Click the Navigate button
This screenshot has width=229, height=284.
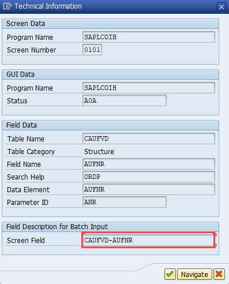(x=194, y=274)
